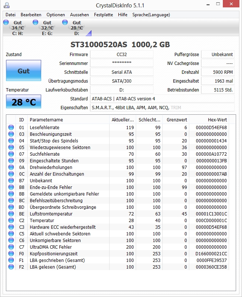Click status icon for Kopfpositionierungszeit row
This screenshot has width=242, height=297.
tap(11, 253)
